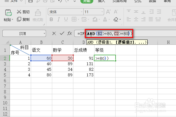The height and width of the screenshot is (117, 176).
Task: Confirm formula with the checkmark icon
Action: click(x=62, y=33)
